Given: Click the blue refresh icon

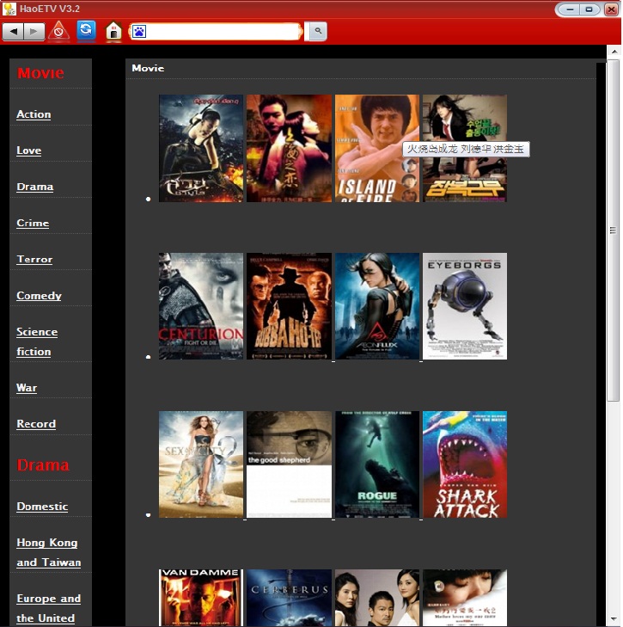Looking at the screenshot, I should point(86,31).
